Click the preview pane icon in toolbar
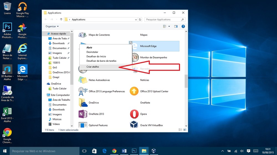This screenshot has height=155, width=277. [x=176, y=26]
